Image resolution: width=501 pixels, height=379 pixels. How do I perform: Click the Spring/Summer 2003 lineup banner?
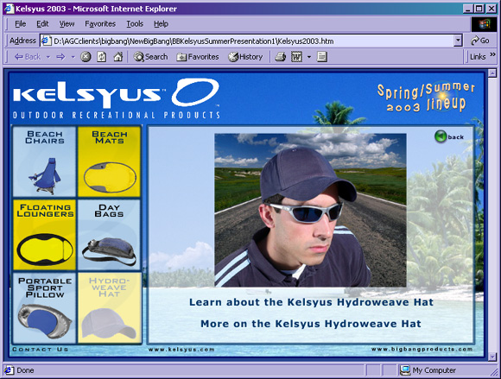pos(426,97)
